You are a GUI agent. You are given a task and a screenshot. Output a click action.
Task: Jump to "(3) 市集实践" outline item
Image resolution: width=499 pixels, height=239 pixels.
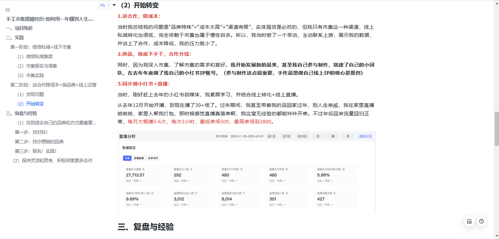31,75
